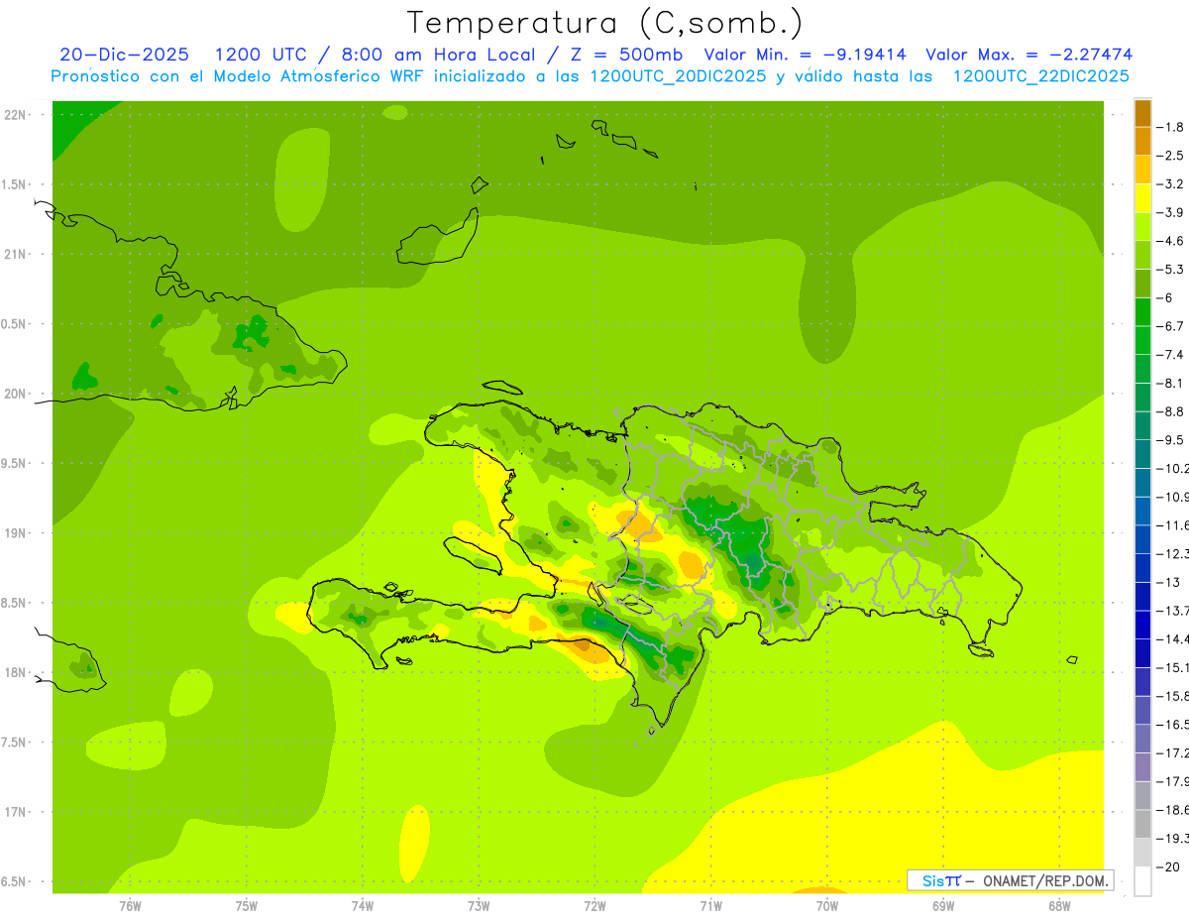Click the title 'Temperatura (C,somb.)'
Screen dimensions: 1189x919
coord(605,24)
